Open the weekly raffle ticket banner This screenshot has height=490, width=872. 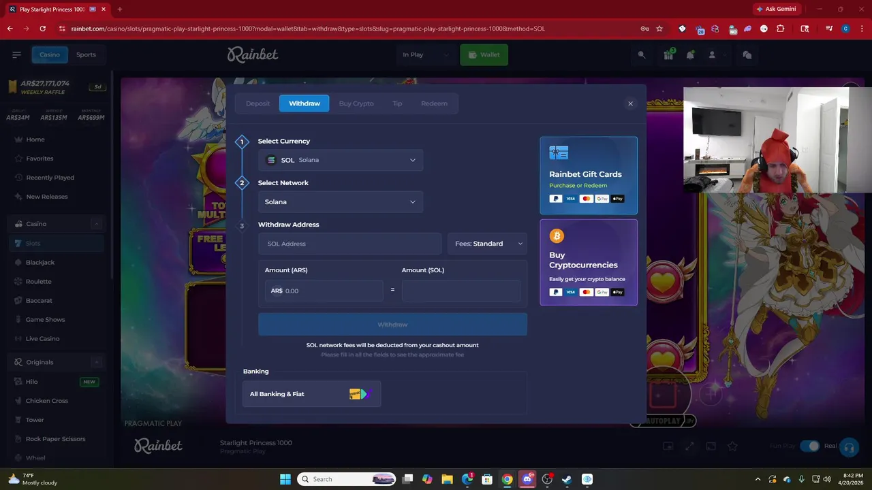coord(57,87)
